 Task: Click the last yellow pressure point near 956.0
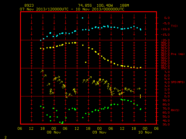click(x=141, y=67)
